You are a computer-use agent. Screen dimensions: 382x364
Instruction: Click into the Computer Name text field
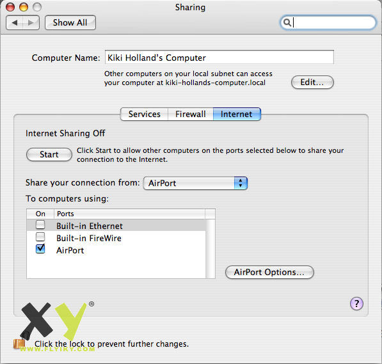point(219,58)
